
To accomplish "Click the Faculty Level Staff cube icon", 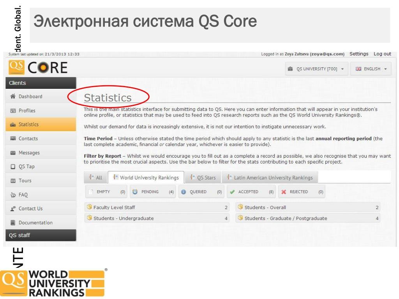I will 89,207.
